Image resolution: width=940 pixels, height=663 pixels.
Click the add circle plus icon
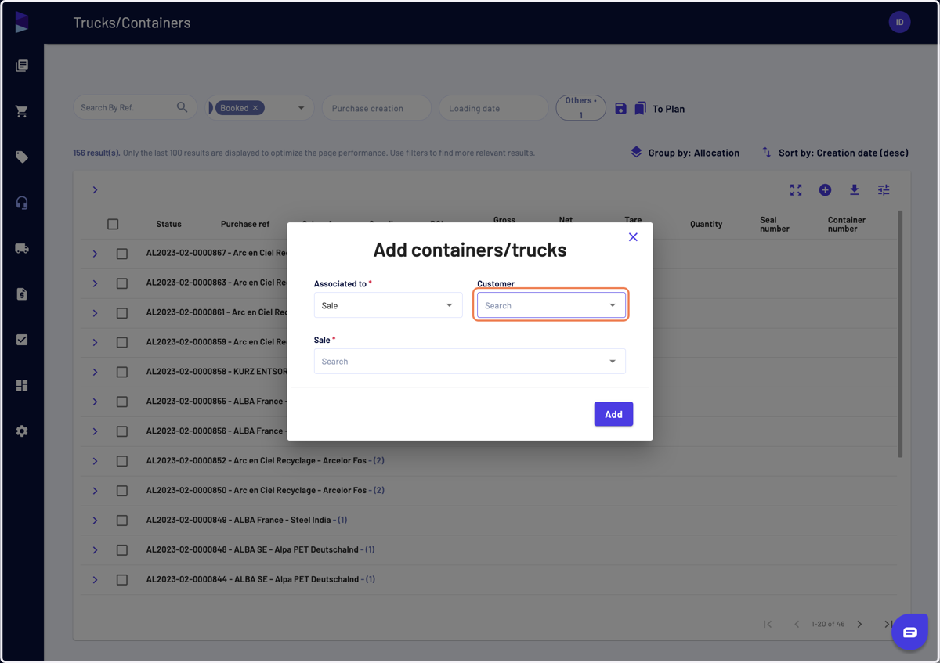[x=825, y=190]
